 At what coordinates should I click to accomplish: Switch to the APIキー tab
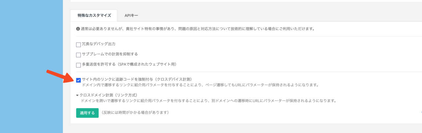coord(131,15)
